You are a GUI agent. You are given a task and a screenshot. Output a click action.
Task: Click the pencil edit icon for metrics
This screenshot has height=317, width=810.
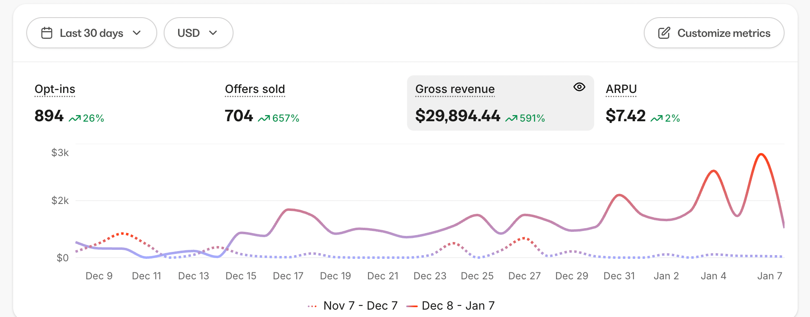click(x=664, y=33)
